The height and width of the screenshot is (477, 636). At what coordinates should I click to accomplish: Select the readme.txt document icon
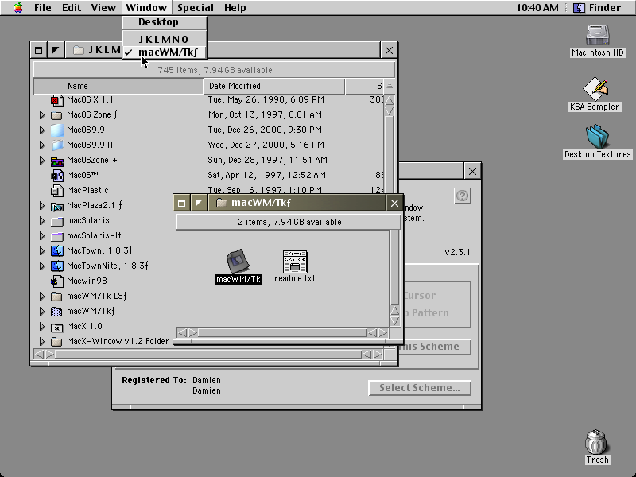(295, 262)
